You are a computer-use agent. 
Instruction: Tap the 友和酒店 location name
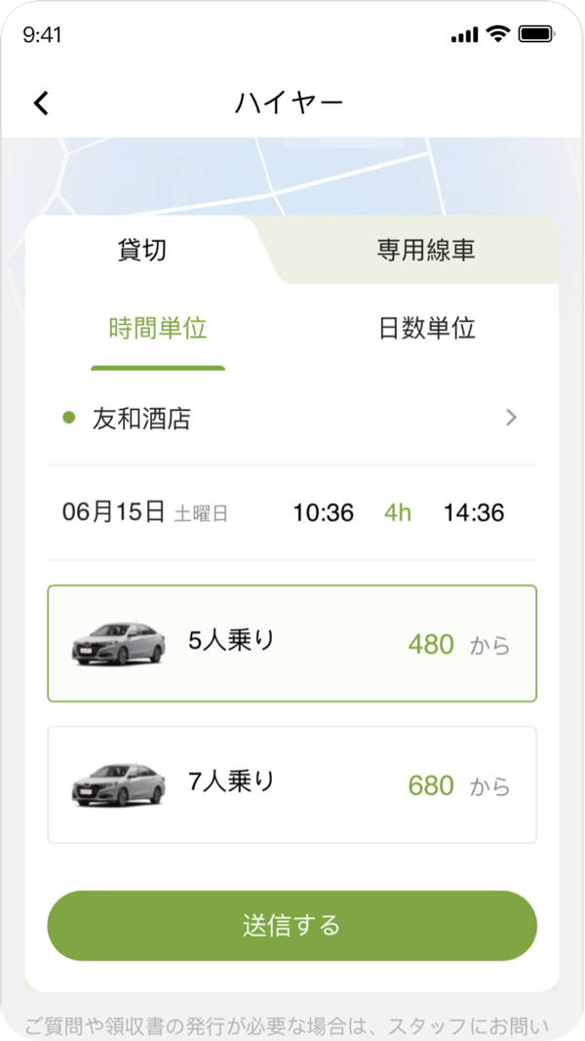(142, 419)
